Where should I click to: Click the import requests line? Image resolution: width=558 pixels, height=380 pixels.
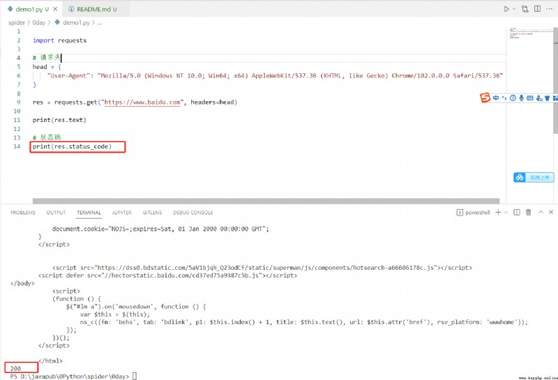[x=59, y=40]
